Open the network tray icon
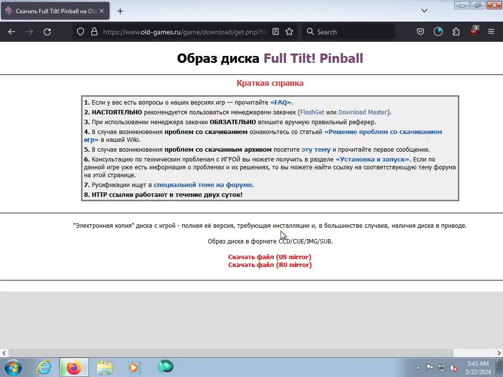 442,368
